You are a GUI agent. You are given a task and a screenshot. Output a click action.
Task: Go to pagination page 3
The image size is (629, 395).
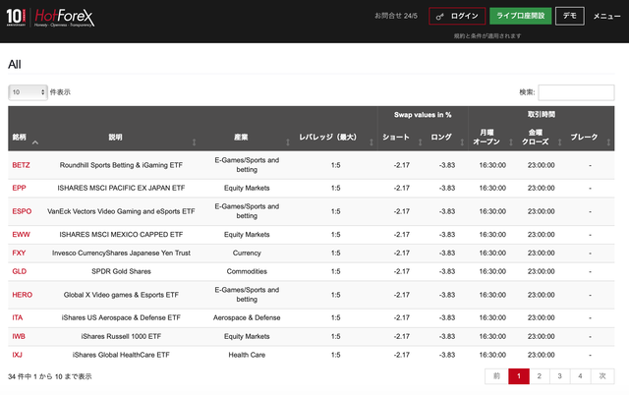[x=559, y=376]
